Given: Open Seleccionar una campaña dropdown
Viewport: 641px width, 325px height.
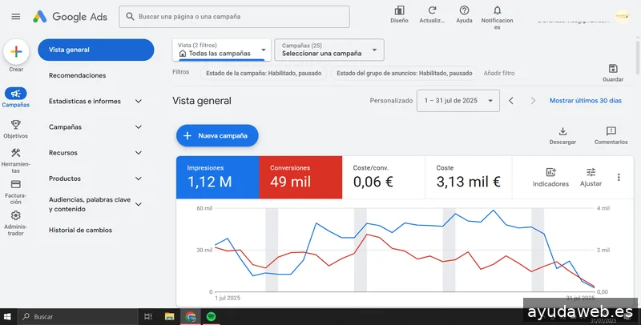Looking at the screenshot, I should coord(329,50).
